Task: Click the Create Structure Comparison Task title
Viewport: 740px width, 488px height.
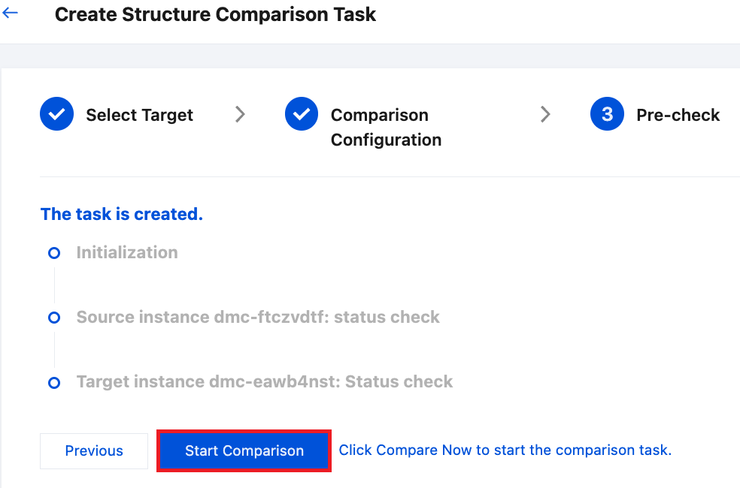Action: coord(215,14)
